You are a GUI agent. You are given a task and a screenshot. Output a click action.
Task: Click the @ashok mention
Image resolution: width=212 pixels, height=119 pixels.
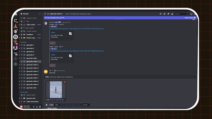[54, 26]
